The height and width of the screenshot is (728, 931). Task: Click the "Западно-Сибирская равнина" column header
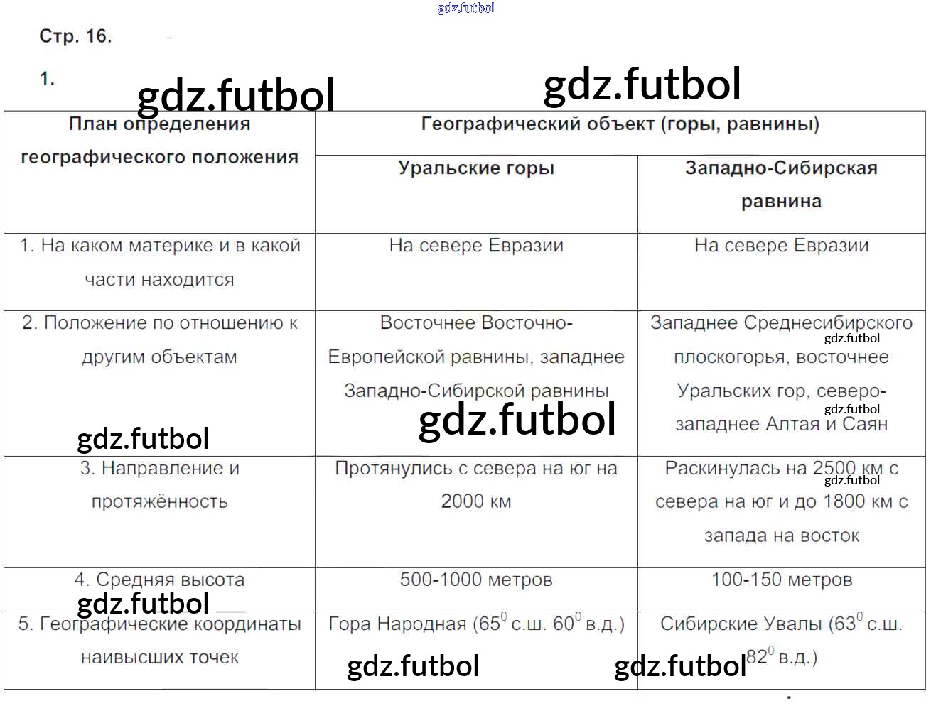pyautogui.click(x=781, y=185)
